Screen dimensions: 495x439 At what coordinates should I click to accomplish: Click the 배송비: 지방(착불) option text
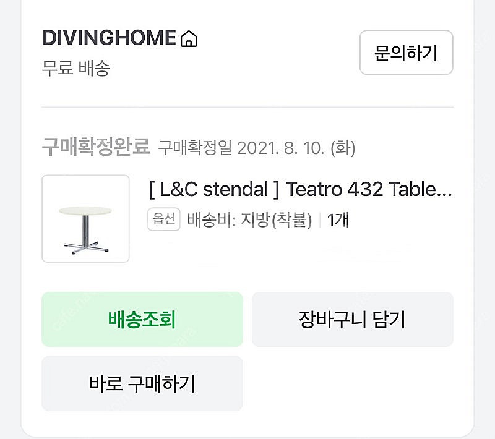pos(249,220)
